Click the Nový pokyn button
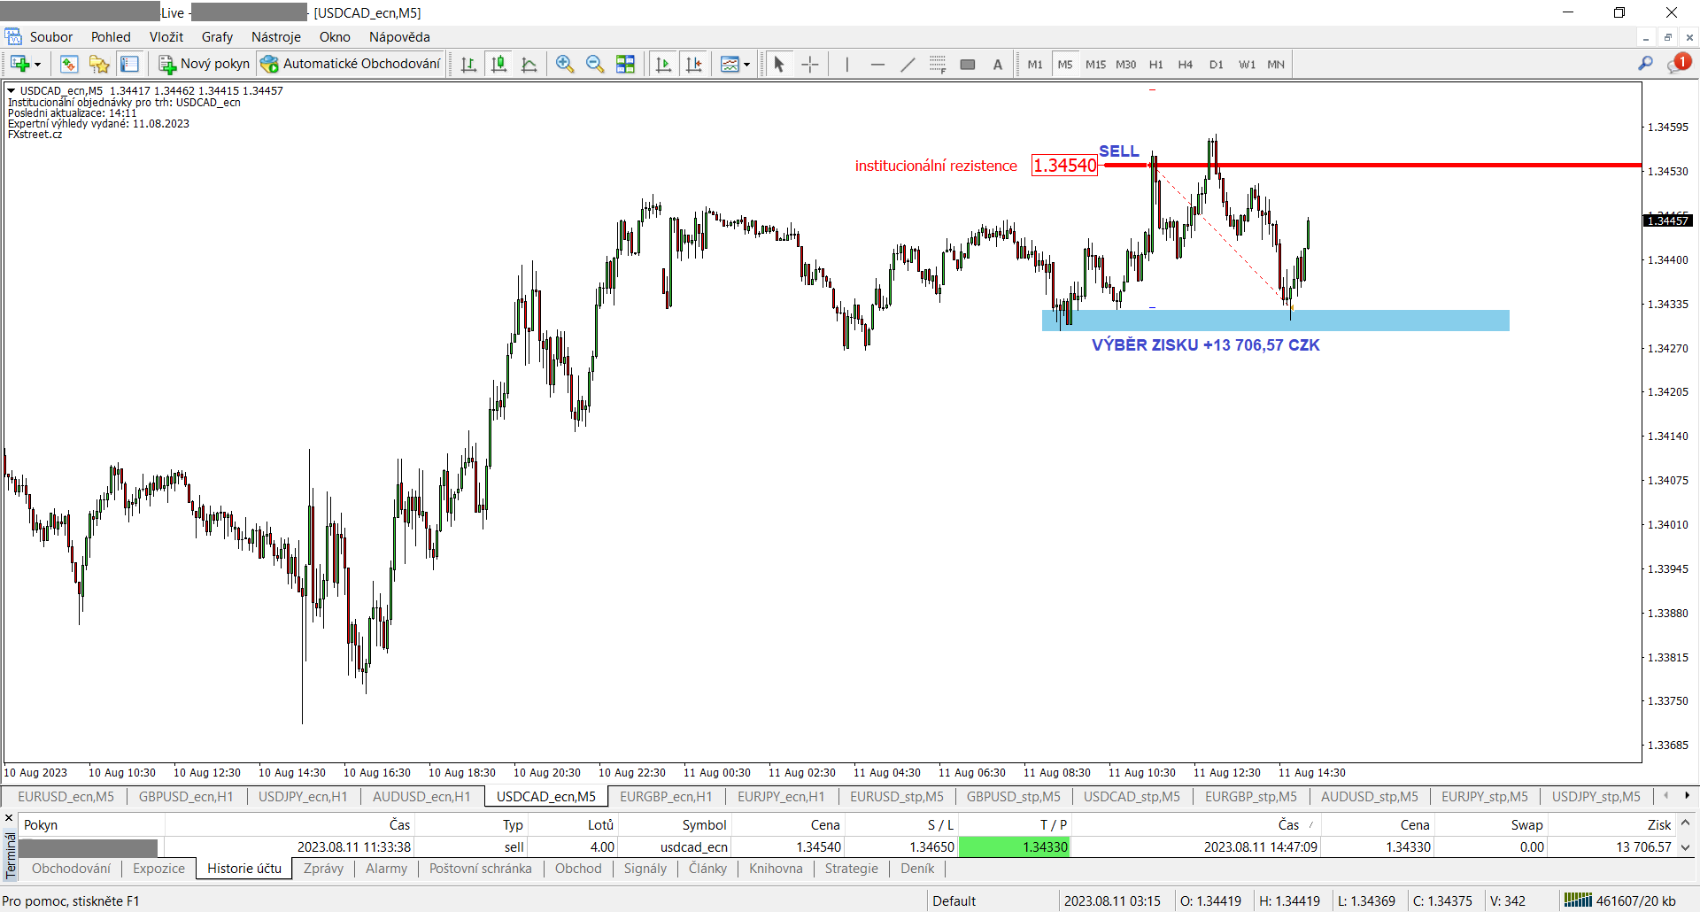Image resolution: width=1700 pixels, height=912 pixels. pyautogui.click(x=205, y=64)
